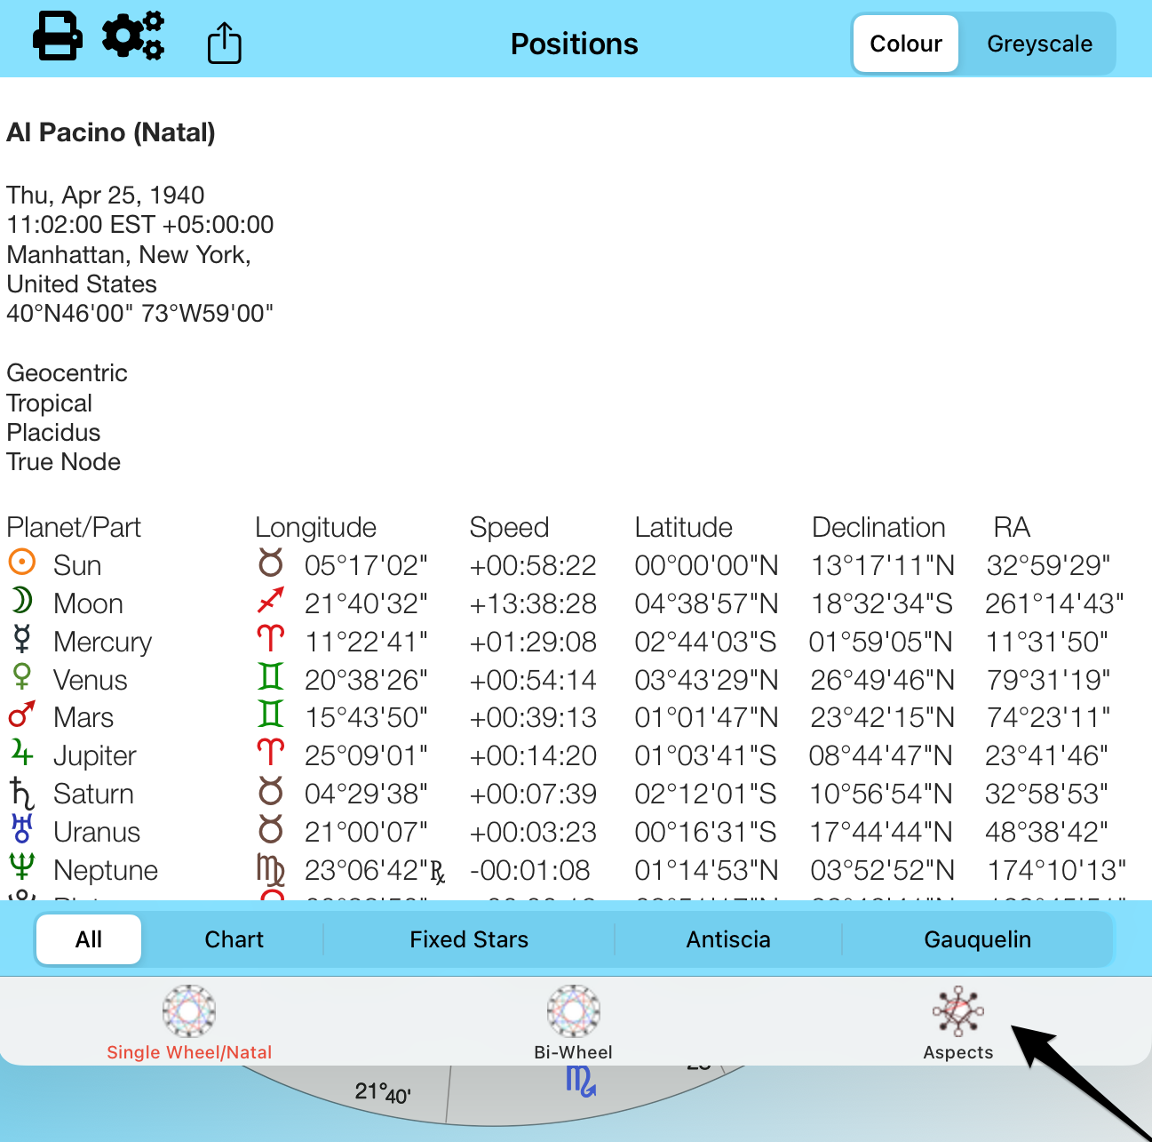
Task: Show the Gauquelin positions
Action: [x=977, y=939]
